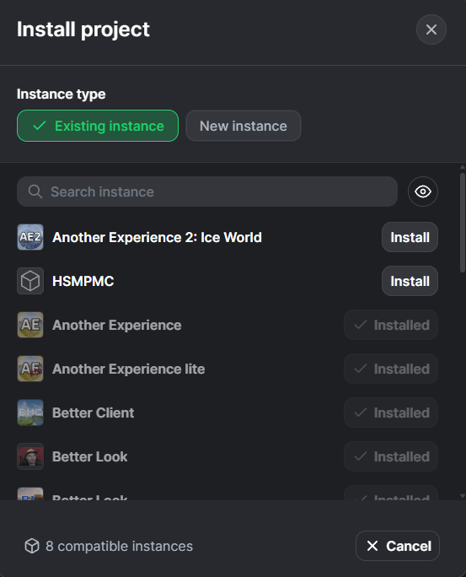The width and height of the screenshot is (466, 577).
Task: Click Installed button for Another Experience
Action: (x=391, y=325)
